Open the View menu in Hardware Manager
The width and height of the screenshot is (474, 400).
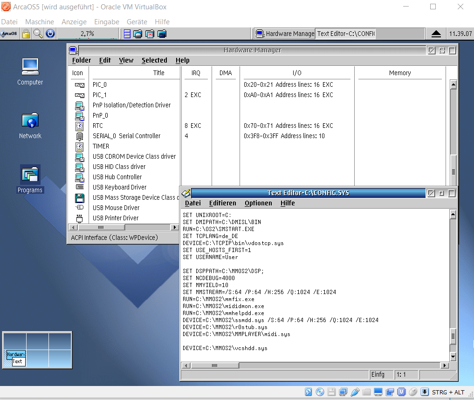pyautogui.click(x=126, y=60)
